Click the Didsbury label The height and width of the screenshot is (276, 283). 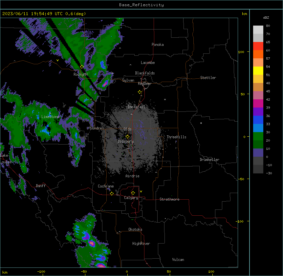pos(125,141)
